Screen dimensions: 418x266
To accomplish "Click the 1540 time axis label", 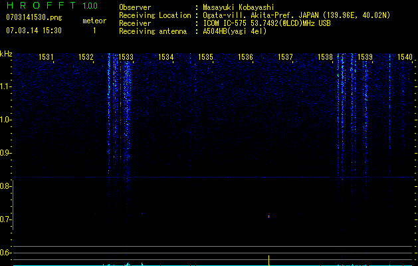I will coord(405,57).
